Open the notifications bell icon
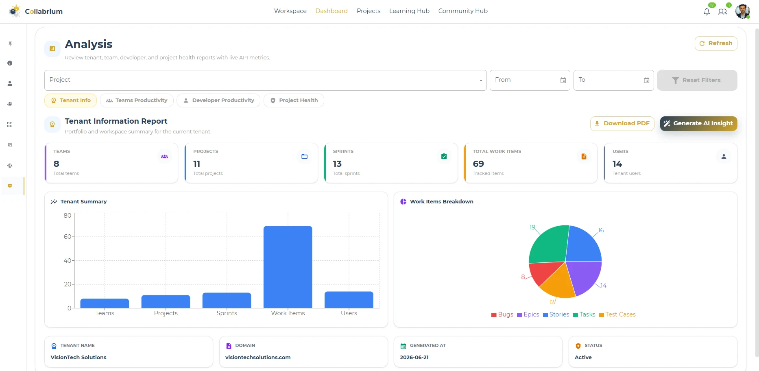 click(x=707, y=12)
